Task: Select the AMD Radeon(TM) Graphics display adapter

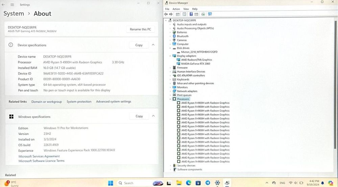Action: [x=196, y=60]
